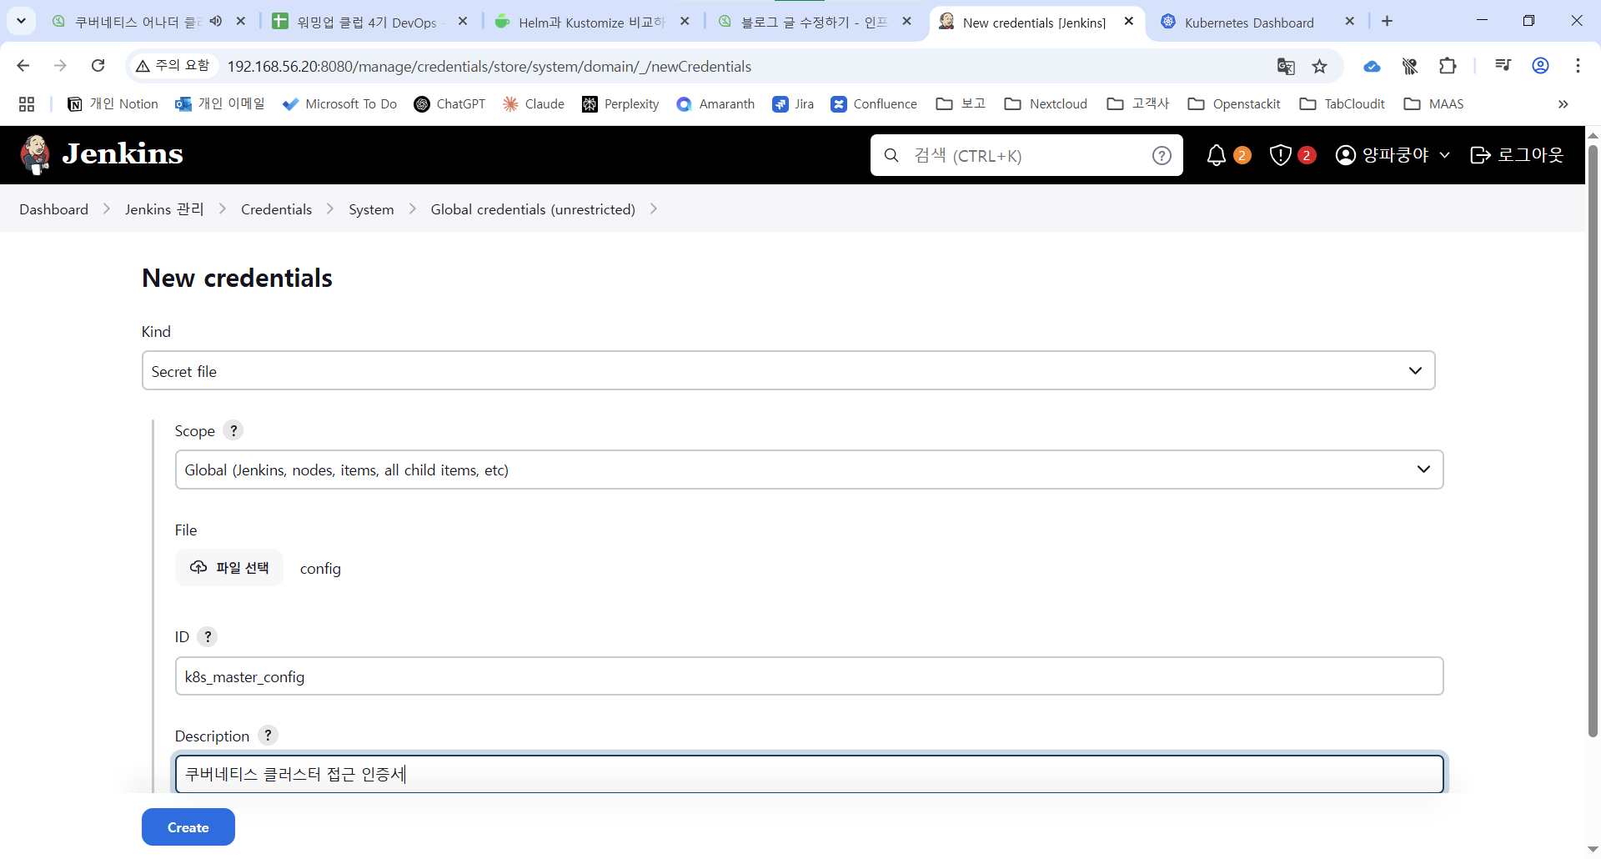
Task: Close the Kubernetes Dashboard tab
Action: pos(1349,22)
